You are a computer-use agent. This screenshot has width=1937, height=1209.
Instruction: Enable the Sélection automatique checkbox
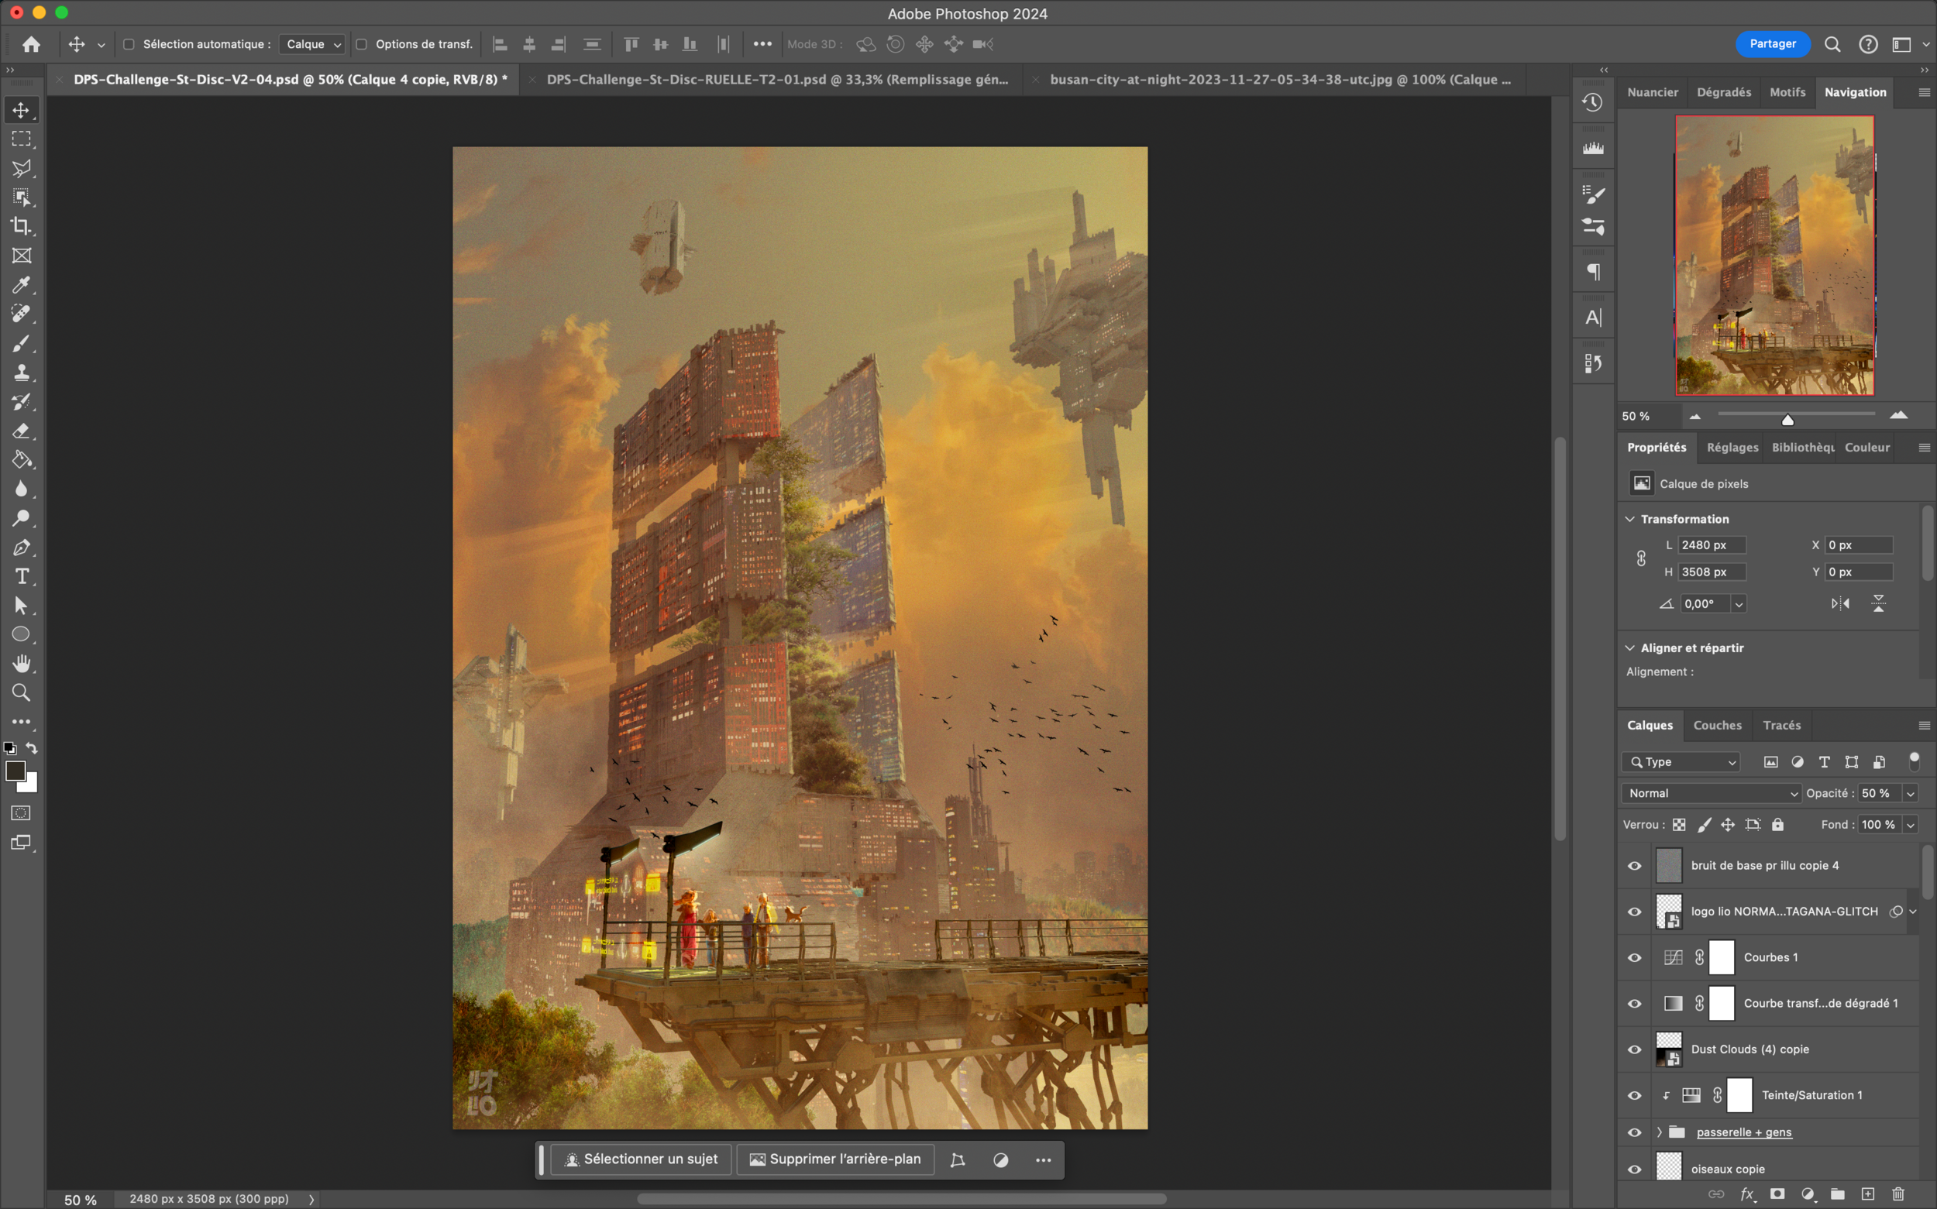tap(129, 45)
